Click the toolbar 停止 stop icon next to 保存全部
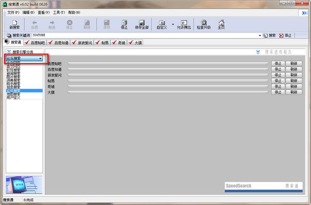The height and width of the screenshot is (205, 311). pyautogui.click(x=124, y=24)
